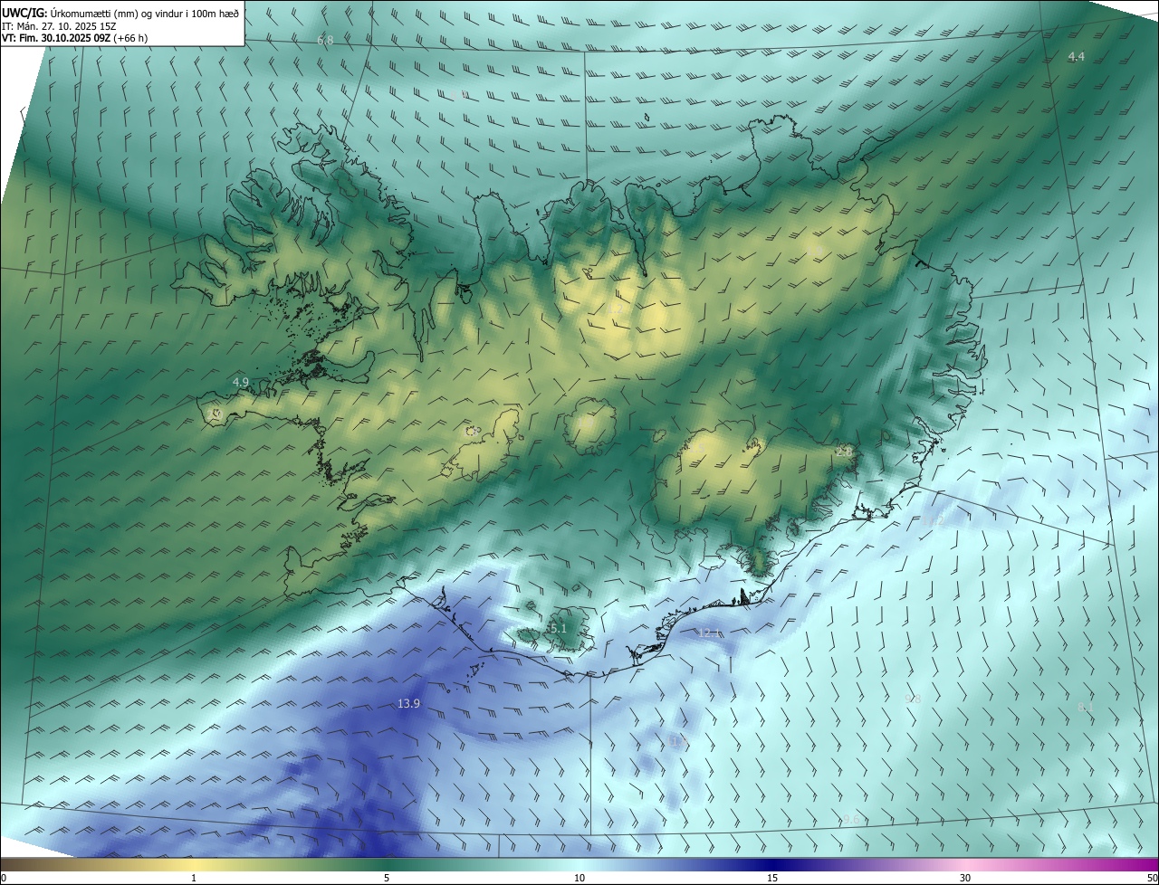Click the "15" tick label on the color scale
1159x885 pixels.
[x=772, y=878]
